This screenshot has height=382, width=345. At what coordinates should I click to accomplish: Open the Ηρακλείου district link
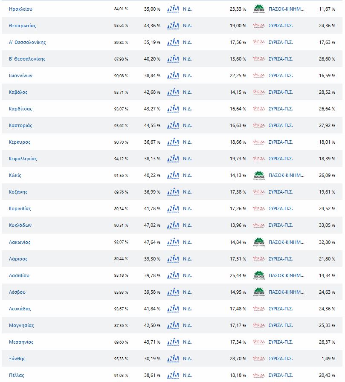point(20,9)
